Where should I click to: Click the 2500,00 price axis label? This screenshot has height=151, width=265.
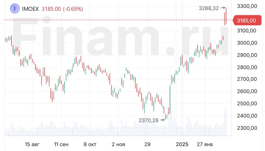pyautogui.click(x=247, y=103)
